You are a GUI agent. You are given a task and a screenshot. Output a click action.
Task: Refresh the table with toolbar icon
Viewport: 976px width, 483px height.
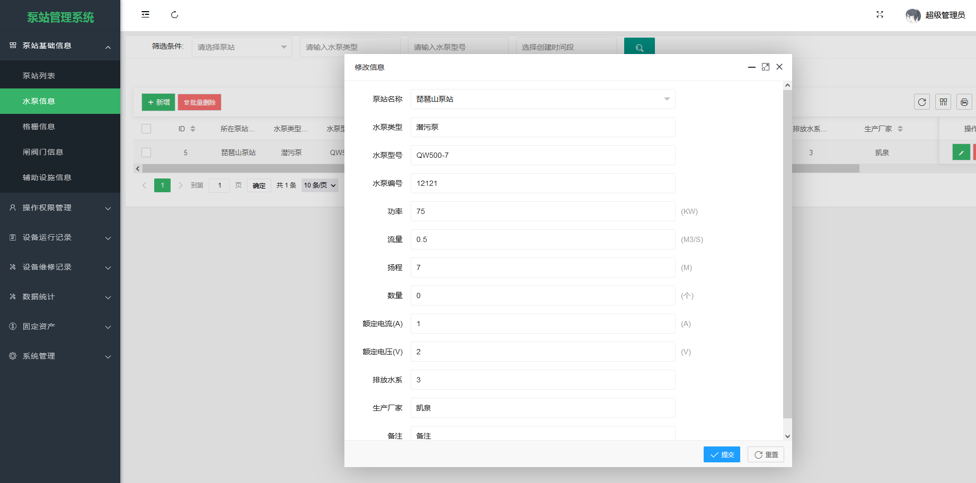922,102
